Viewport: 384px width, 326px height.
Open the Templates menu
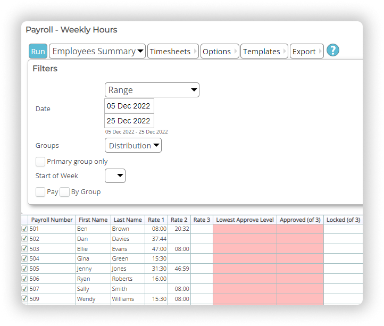(264, 51)
